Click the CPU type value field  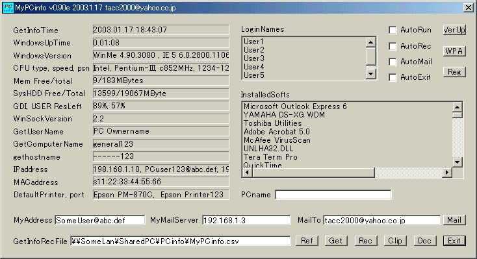(161, 68)
